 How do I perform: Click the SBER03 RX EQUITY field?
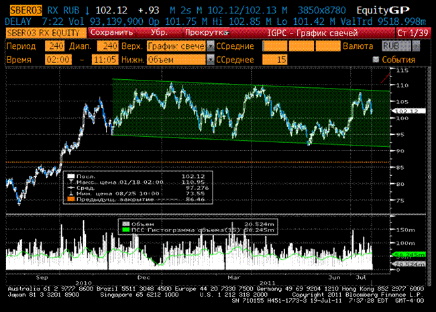tap(46, 33)
